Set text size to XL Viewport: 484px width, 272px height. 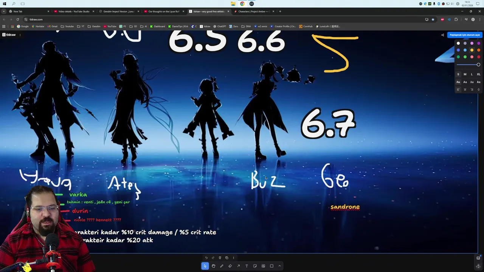[x=479, y=74]
